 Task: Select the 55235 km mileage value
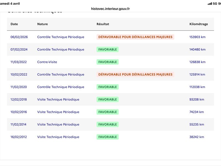pos(197,124)
